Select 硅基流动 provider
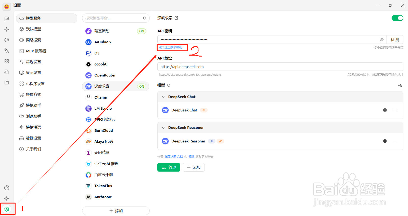 click(x=116, y=31)
